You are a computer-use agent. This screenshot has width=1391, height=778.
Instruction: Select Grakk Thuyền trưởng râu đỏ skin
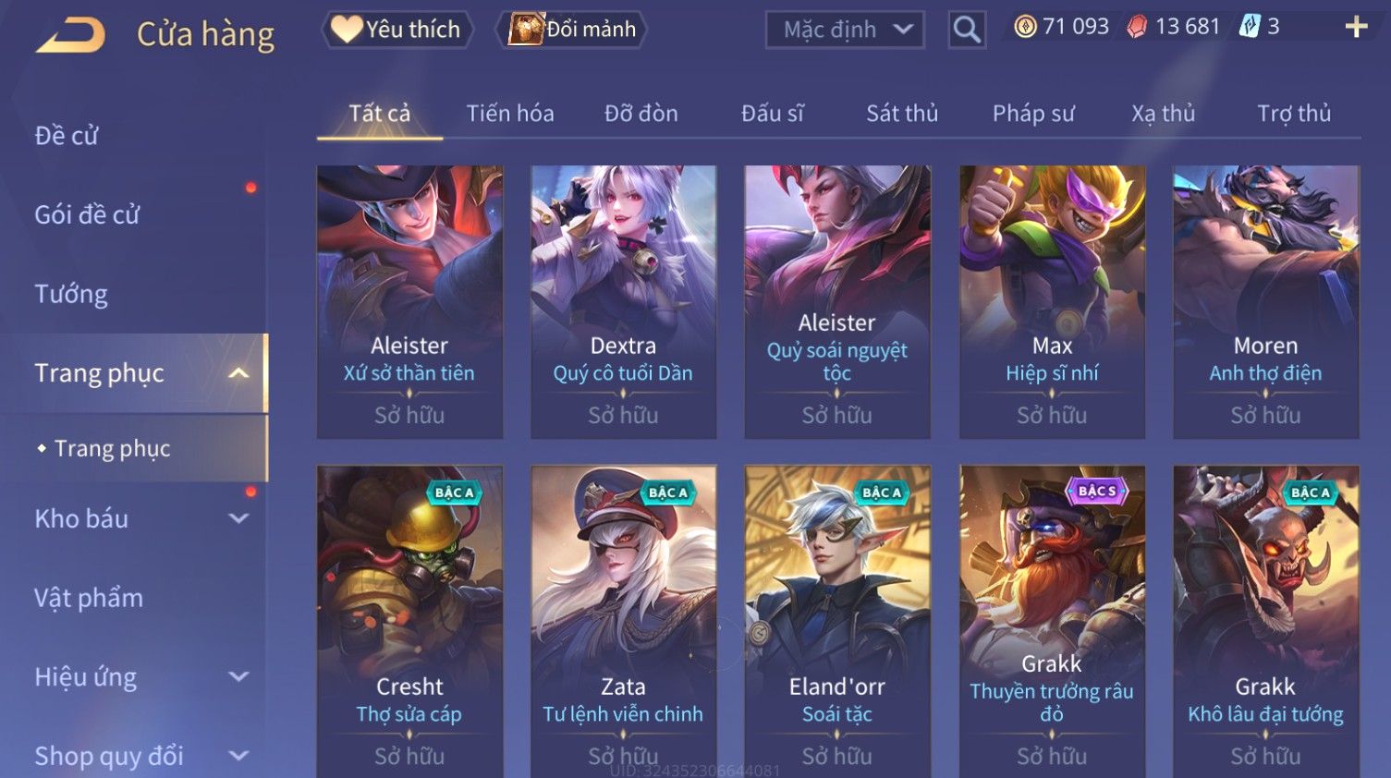(x=1052, y=621)
